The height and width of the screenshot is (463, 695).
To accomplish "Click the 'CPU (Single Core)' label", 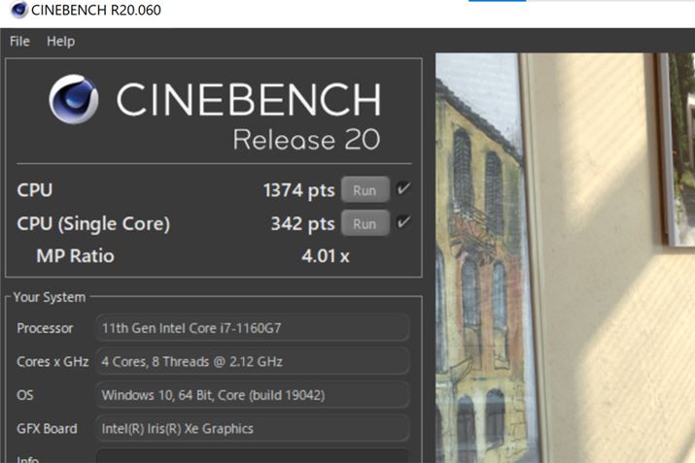I will point(93,224).
